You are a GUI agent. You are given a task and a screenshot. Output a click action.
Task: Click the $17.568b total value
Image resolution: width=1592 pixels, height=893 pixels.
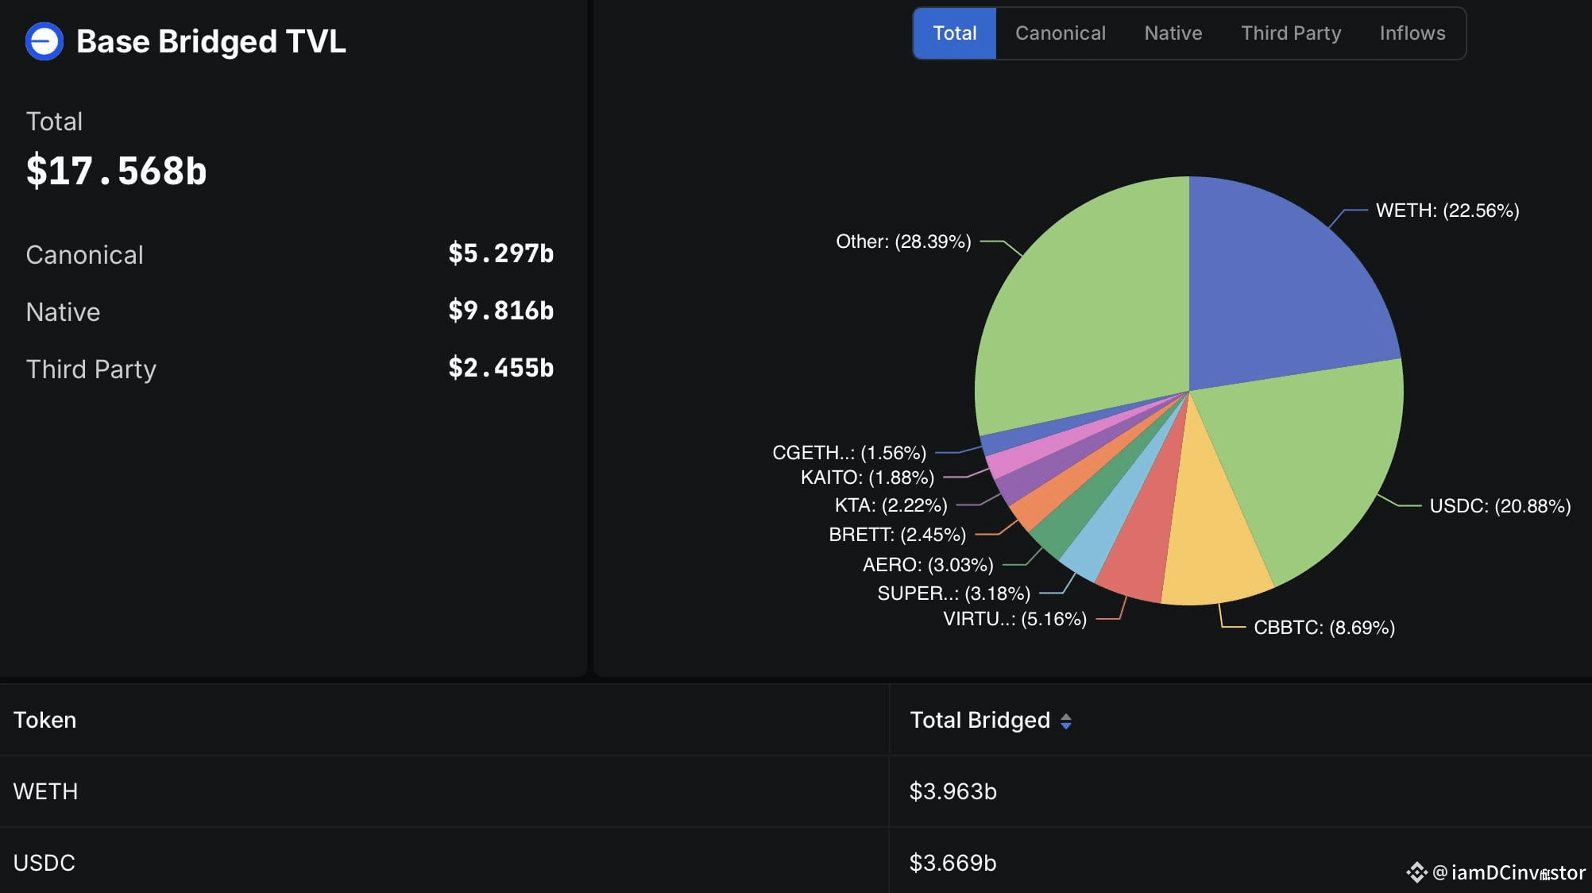[116, 171]
